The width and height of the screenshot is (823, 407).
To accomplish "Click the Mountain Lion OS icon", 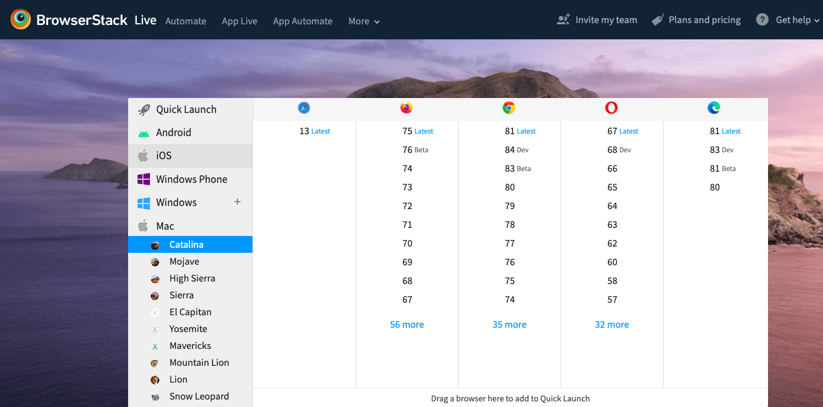I will tap(155, 363).
